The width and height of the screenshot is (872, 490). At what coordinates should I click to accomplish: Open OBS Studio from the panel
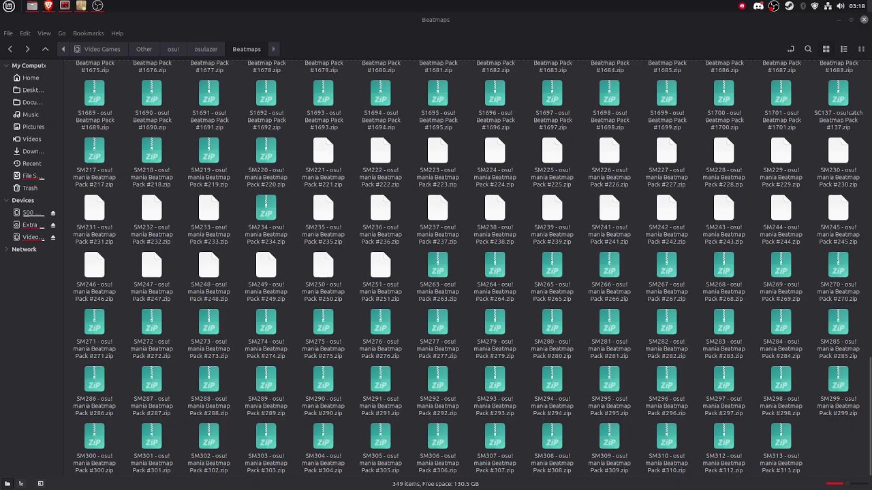pyautogui.click(x=97, y=6)
